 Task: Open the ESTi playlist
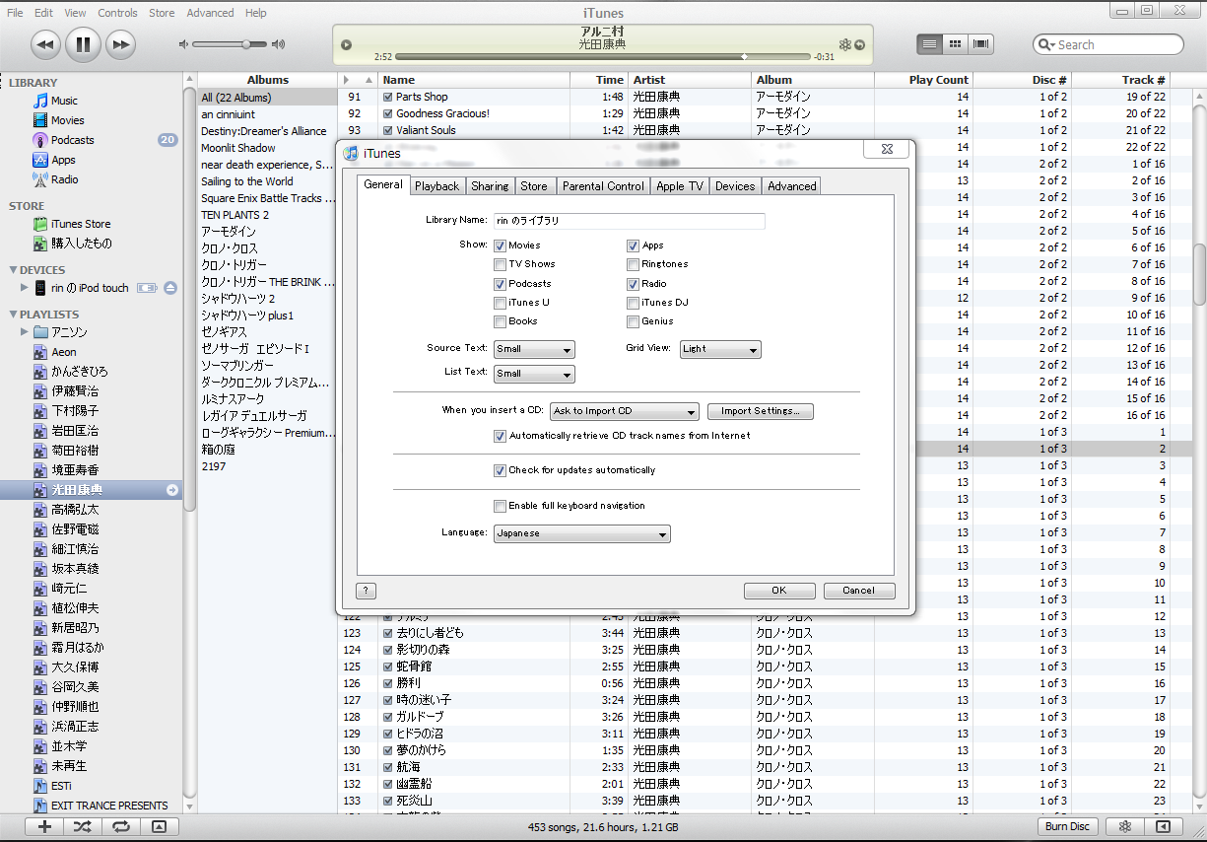[63, 786]
